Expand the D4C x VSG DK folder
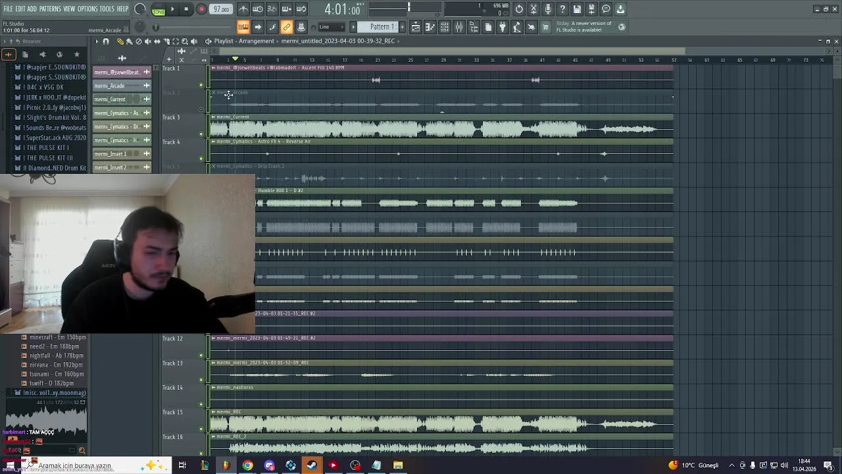The width and height of the screenshot is (842, 474). 43,87
